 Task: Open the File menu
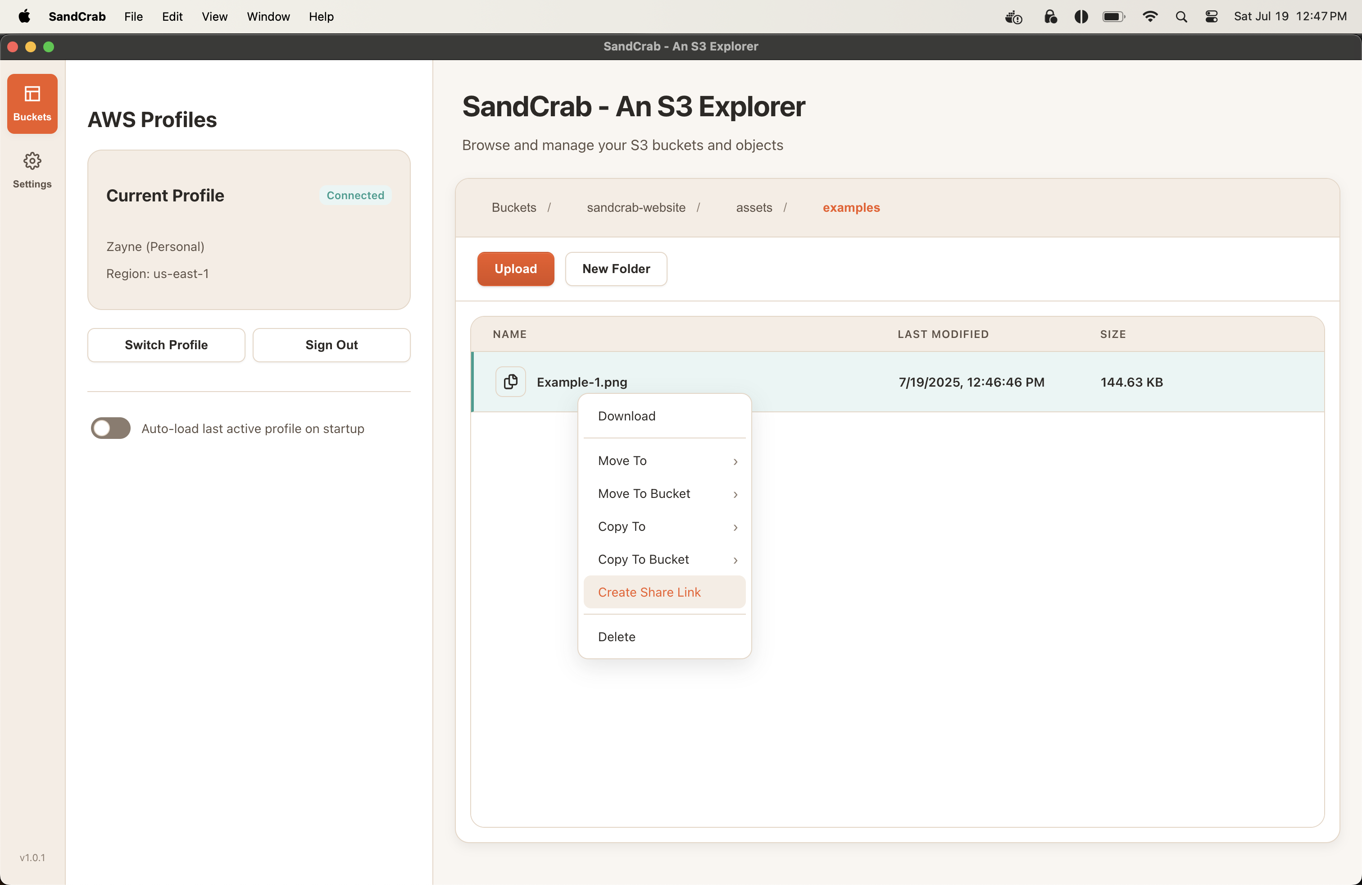tap(133, 16)
